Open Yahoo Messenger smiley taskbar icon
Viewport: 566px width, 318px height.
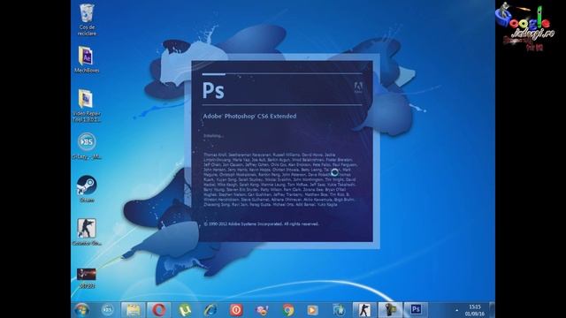262,310
